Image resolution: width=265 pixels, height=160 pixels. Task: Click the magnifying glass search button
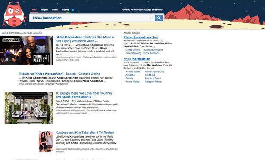point(159,18)
